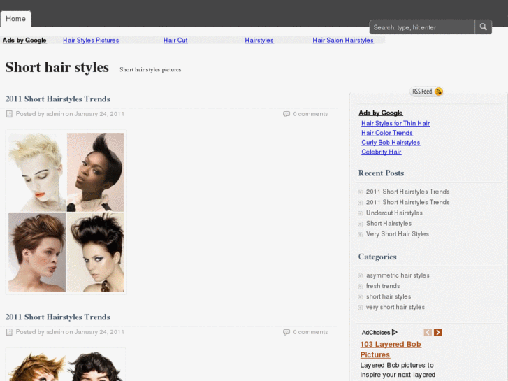508x381 pixels.
Task: Click the search magnifier button
Action: coord(483,27)
